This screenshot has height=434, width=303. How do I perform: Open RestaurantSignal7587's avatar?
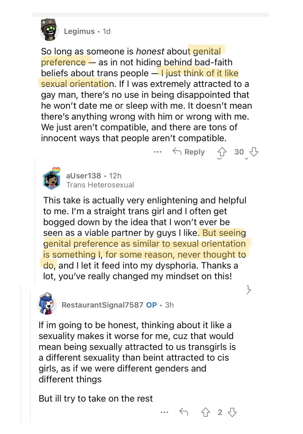[x=47, y=303]
